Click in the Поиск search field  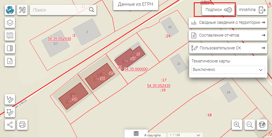coord(59,10)
